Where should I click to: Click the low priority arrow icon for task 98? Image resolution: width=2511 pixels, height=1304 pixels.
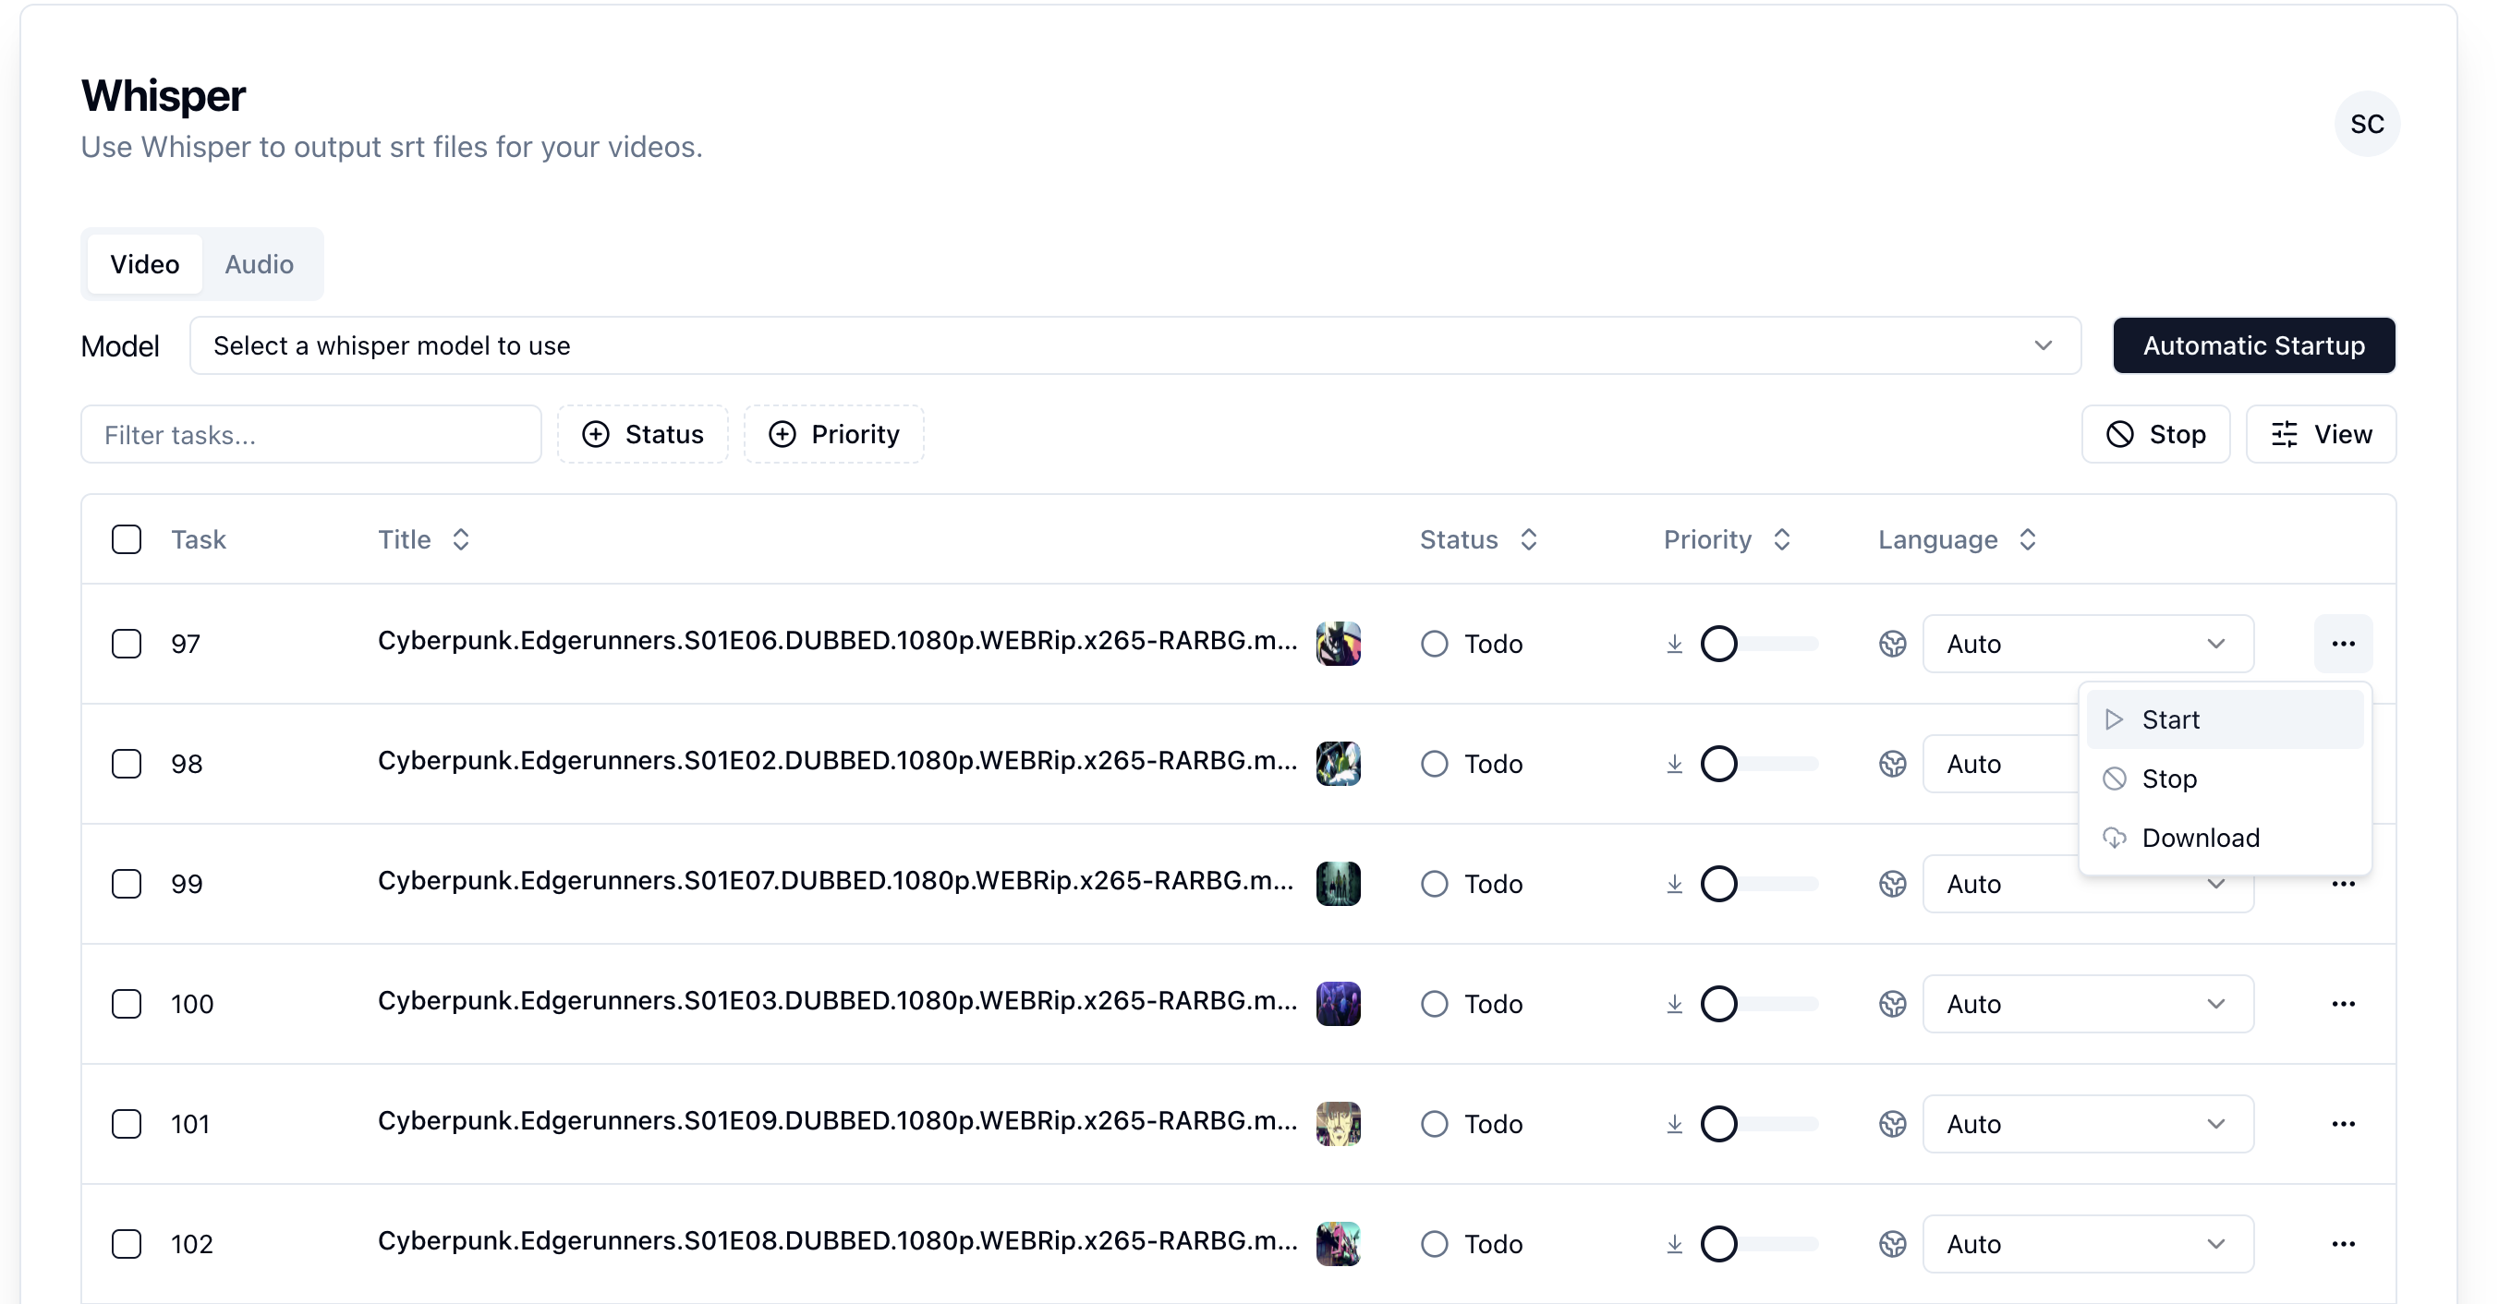pyautogui.click(x=1674, y=764)
